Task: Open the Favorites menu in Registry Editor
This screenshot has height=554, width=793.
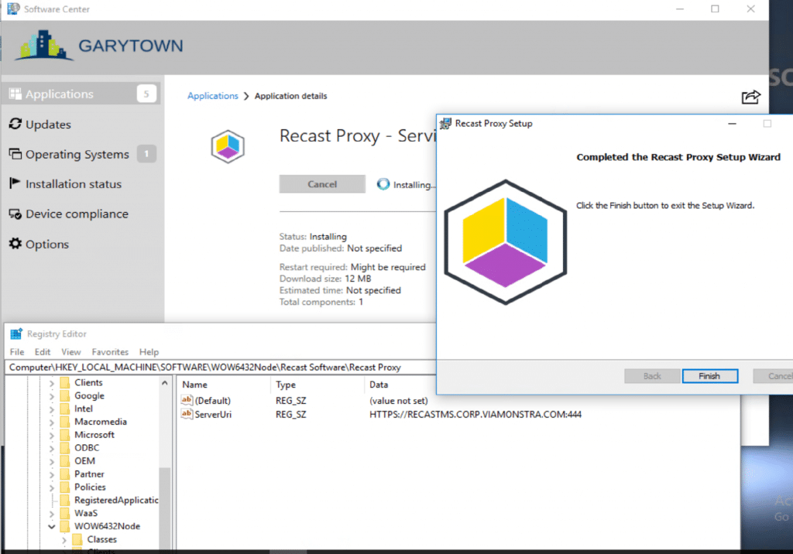Action: click(110, 352)
